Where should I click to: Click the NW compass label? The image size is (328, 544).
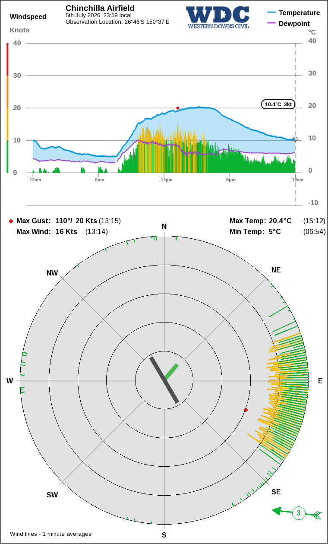tap(52, 273)
